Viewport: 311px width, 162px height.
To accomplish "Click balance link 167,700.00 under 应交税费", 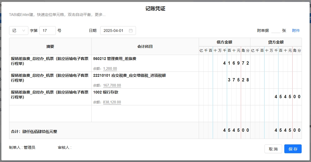I will [112, 86].
